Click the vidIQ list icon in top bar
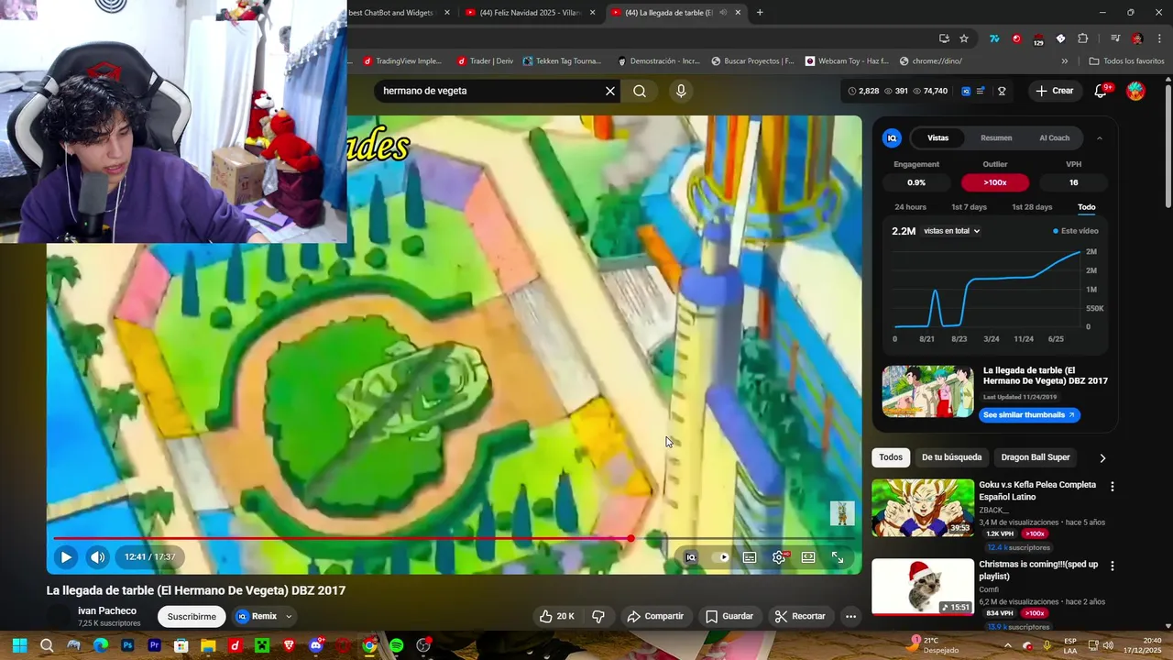Screen dimensions: 1173x660 click(x=981, y=91)
